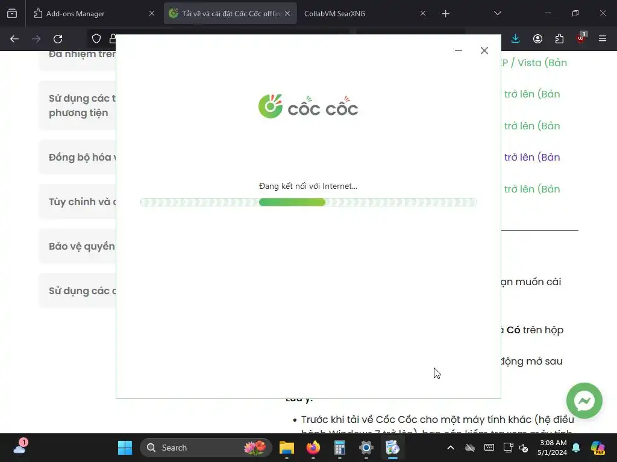Switch to CollabVM SearXNG tab

364,13
